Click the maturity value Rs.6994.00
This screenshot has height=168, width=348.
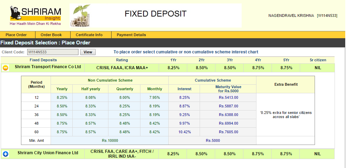[228, 123]
